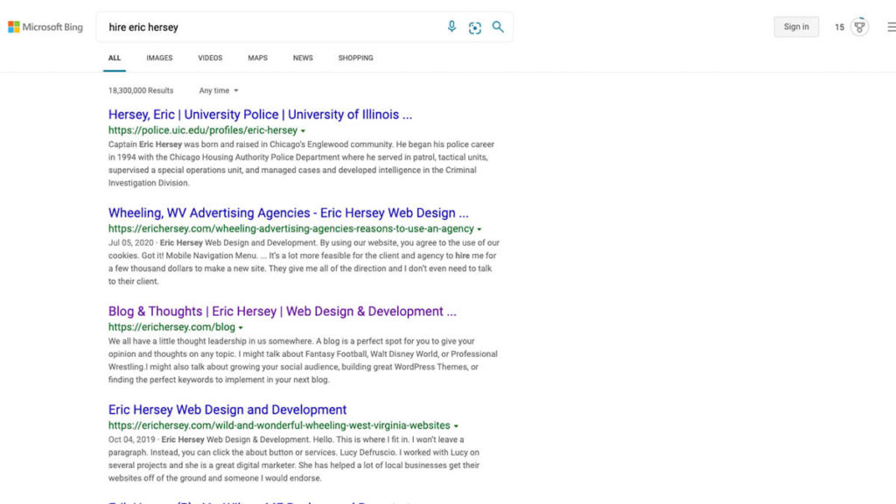This screenshot has width=896, height=504.
Task: Open Wheeling, WV Advertising Agencies result
Action: 288,213
